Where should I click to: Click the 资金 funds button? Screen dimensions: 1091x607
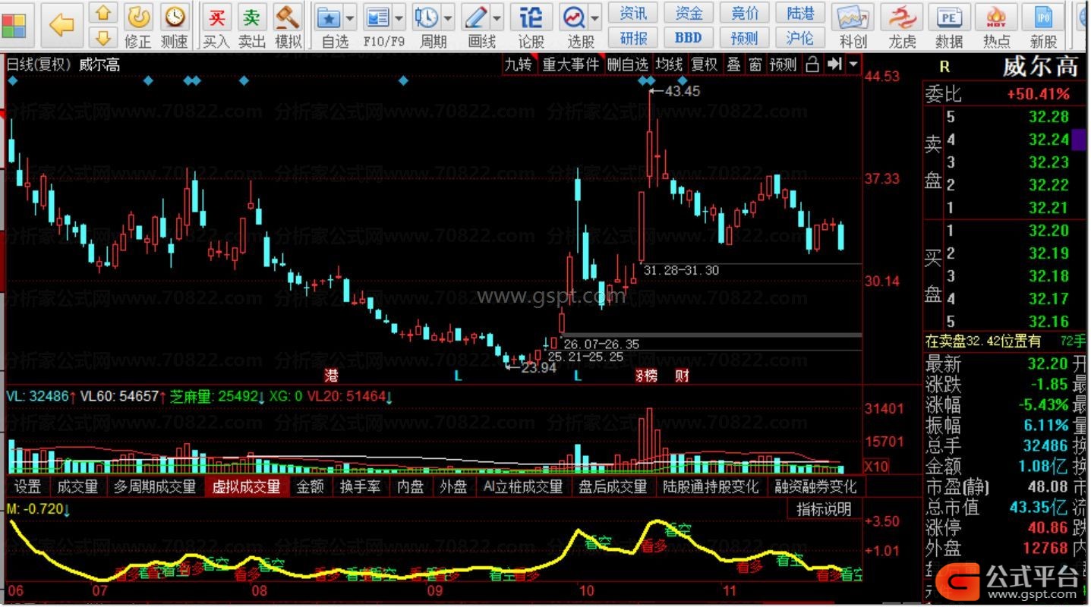tap(689, 13)
